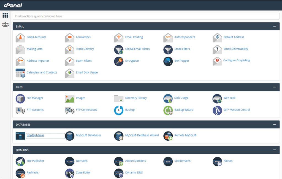Image resolution: width=282 pixels, height=179 pixels.
Task: Select the BoxTrapper icon
Action: [168, 61]
